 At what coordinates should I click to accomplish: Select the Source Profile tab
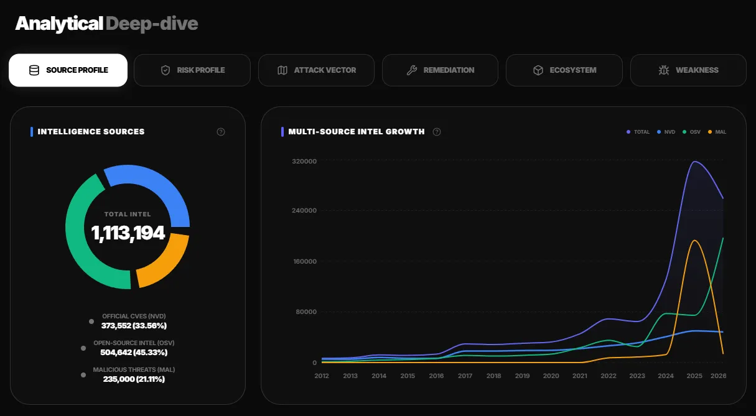68,70
